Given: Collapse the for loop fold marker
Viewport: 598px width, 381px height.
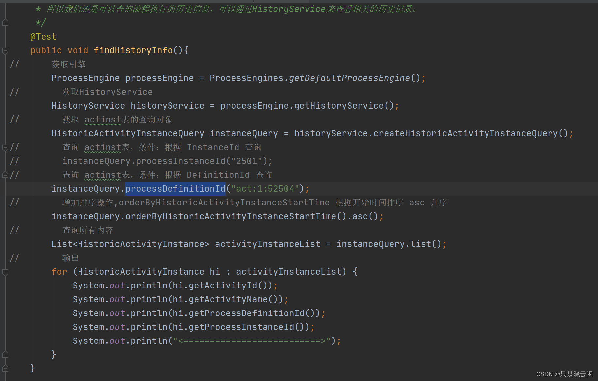Looking at the screenshot, I should click(x=5, y=272).
